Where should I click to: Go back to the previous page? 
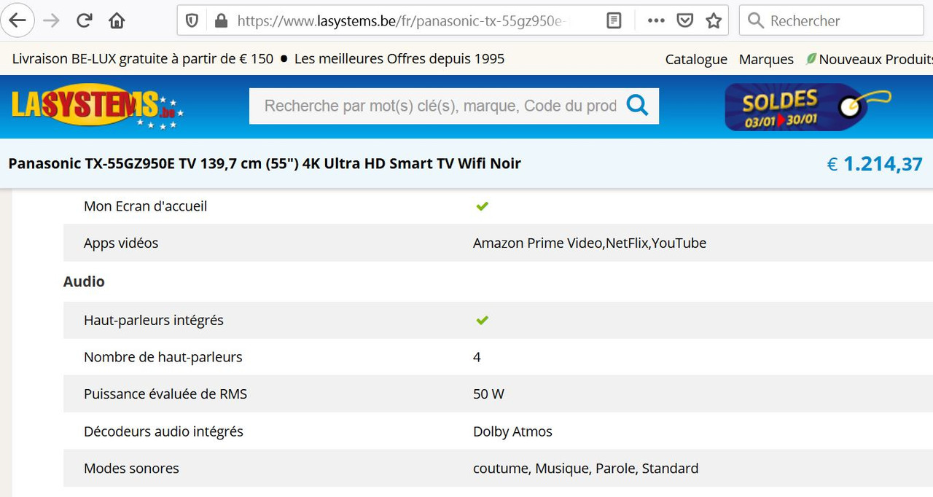click(17, 20)
